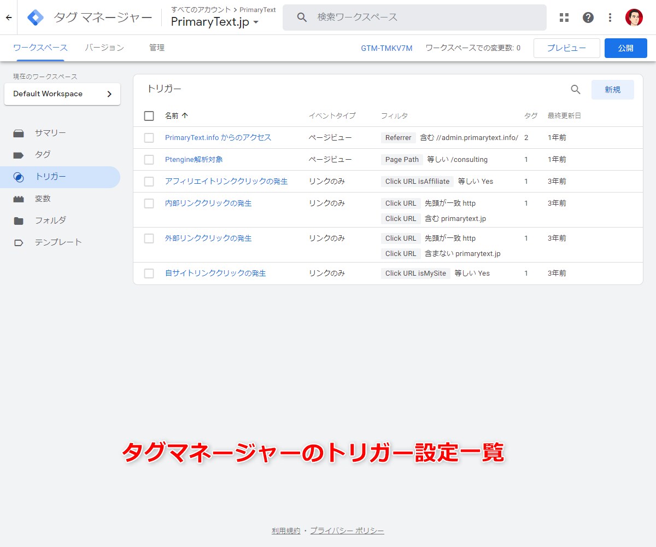This screenshot has width=656, height=547.
Task: Click the back arrow icon
Action: 9,18
